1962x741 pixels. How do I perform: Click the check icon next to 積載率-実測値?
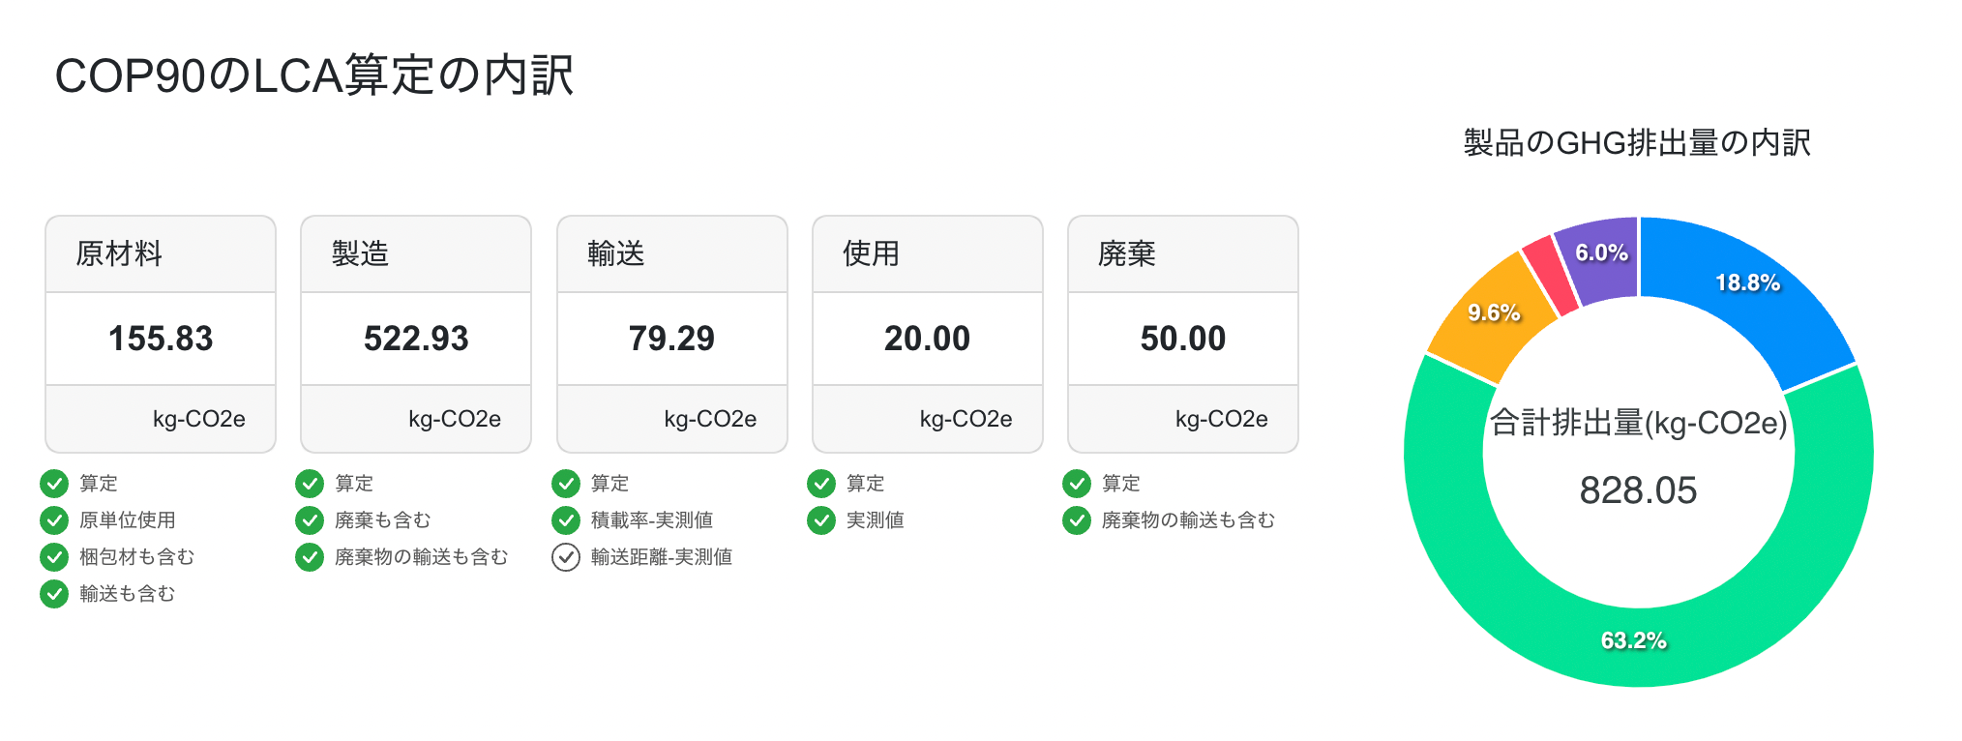coord(566,520)
